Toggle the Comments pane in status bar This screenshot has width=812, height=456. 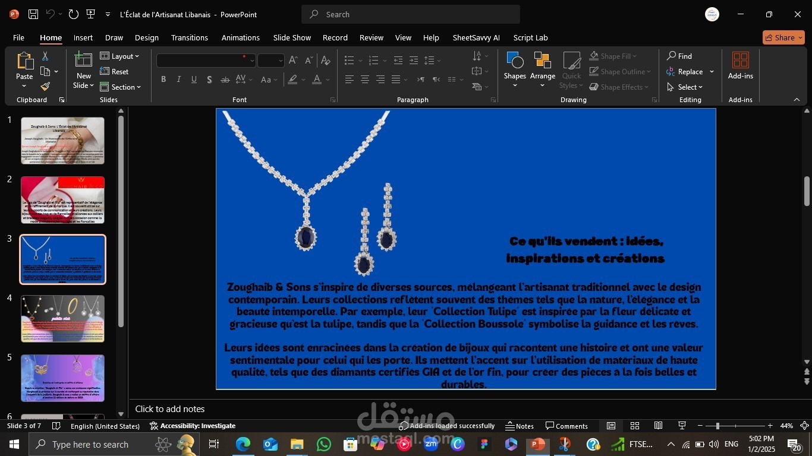point(566,426)
